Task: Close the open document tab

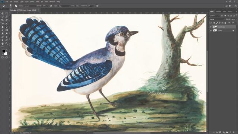Action: [39, 10]
